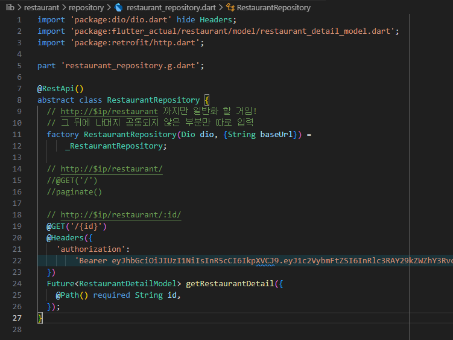Click the 'Dio' type in factory constructor

pyautogui.click(x=188, y=135)
